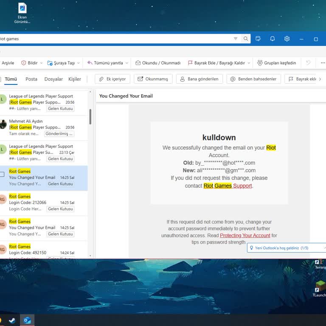
Task: Expand the Şuraya Taşı dropdown arrow
Action: coord(79,63)
